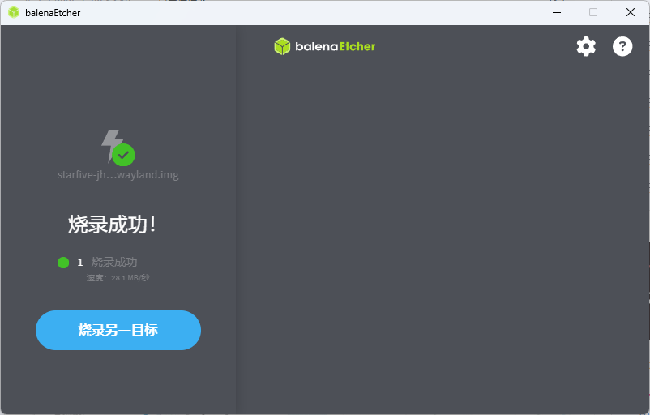Open the help question mark icon
650x415 pixels.
[622, 46]
